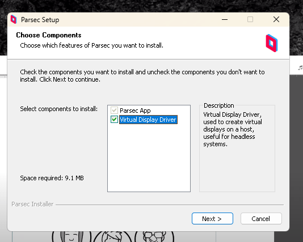Screen dimensions: 303x242
Task: Click 'Choose which features of Parsec' subtitle
Action: tap(91, 45)
